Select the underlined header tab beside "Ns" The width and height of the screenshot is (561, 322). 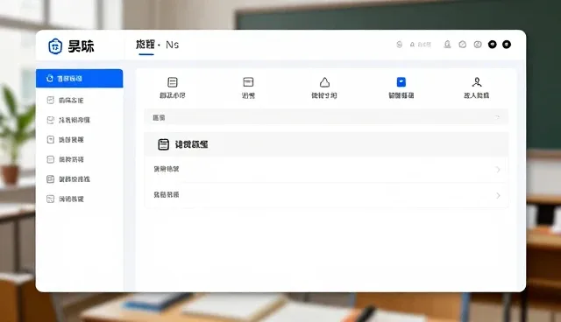pos(146,45)
